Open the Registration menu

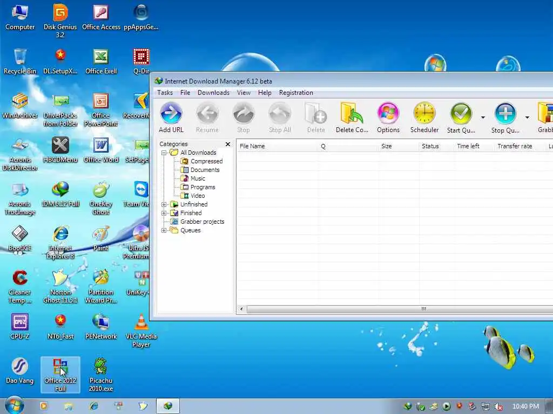point(296,93)
